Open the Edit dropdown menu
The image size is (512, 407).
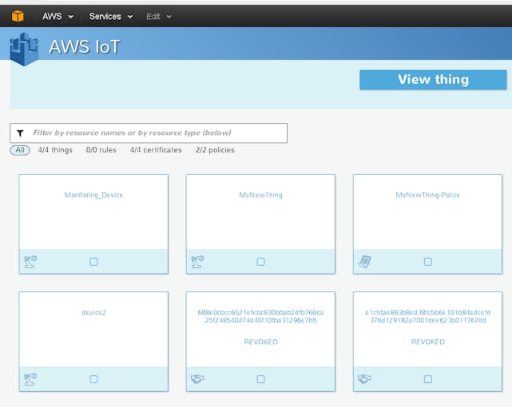coord(157,16)
